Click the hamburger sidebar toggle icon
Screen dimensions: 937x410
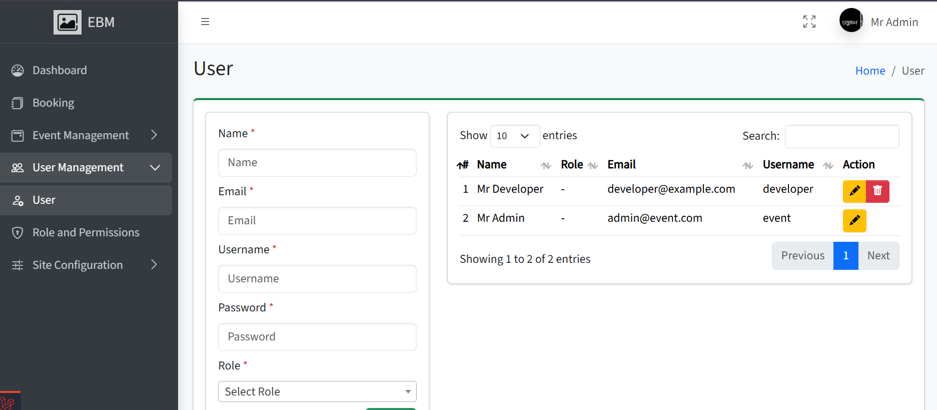(205, 22)
